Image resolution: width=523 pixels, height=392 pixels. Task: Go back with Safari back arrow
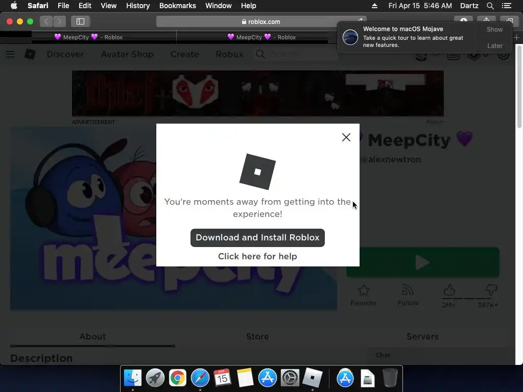tap(46, 21)
